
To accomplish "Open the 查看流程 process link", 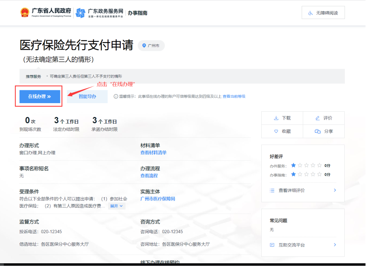I will (x=149, y=176).
